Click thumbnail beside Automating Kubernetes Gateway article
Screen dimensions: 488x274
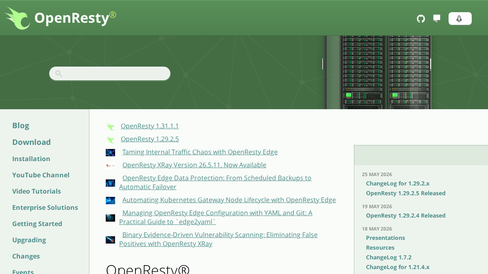pos(110,201)
